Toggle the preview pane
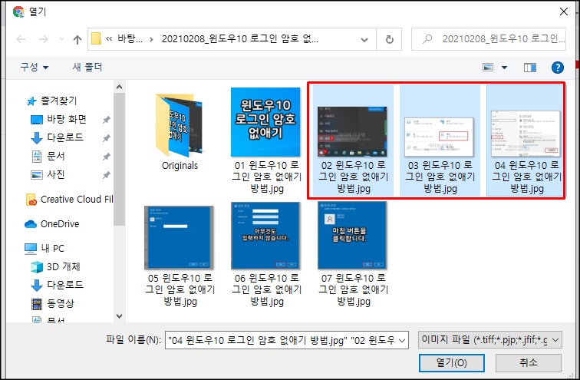Viewport: 580px width, 380px height. click(x=529, y=68)
